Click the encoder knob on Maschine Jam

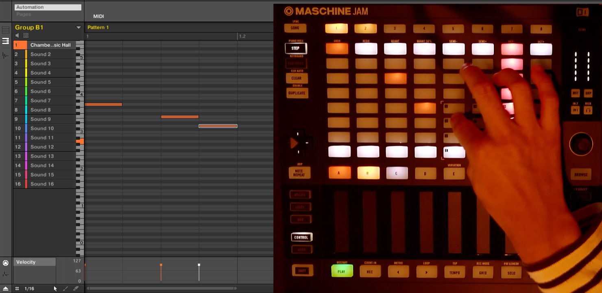click(x=581, y=144)
